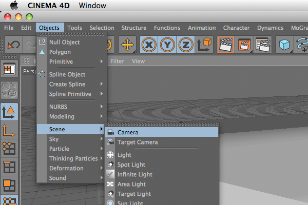Choose Polygon from Objects menu

click(71, 52)
